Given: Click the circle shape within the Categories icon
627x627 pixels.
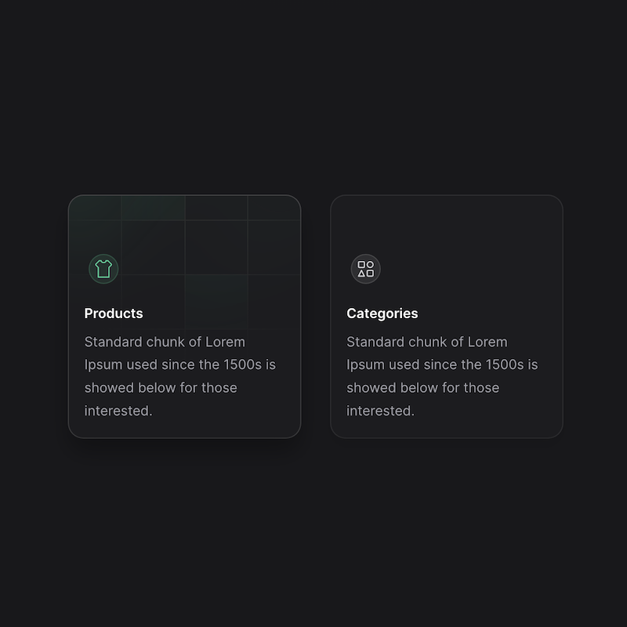Looking at the screenshot, I should coord(371,264).
